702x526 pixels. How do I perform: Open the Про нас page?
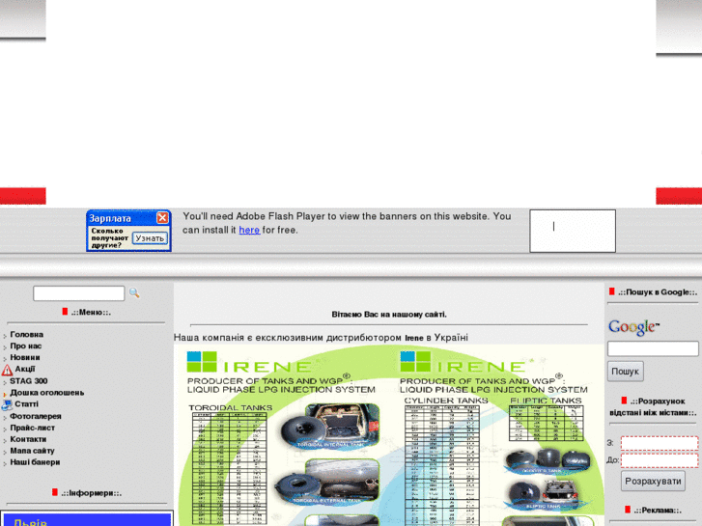(25, 346)
